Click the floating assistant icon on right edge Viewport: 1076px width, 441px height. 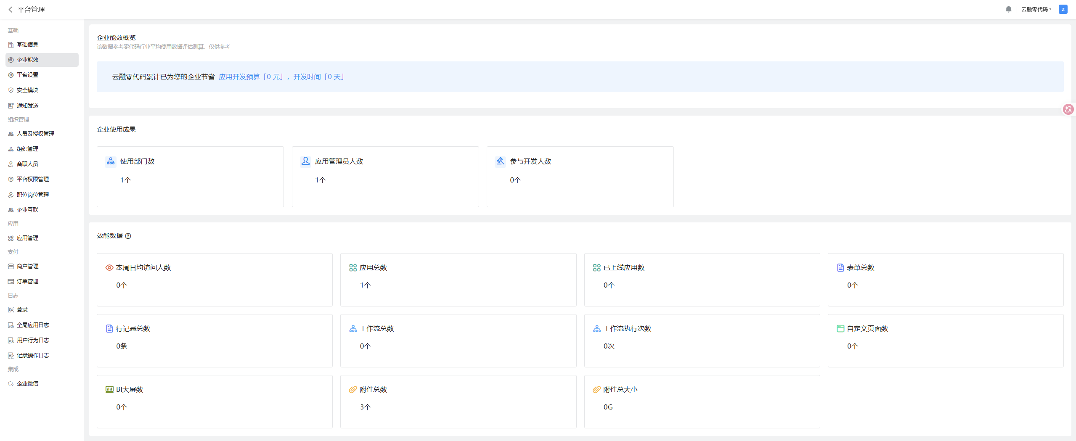(x=1068, y=109)
